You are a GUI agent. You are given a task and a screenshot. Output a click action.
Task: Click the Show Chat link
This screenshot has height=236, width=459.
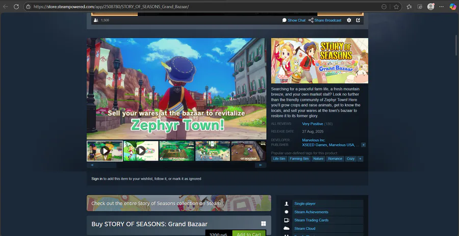[x=294, y=20]
